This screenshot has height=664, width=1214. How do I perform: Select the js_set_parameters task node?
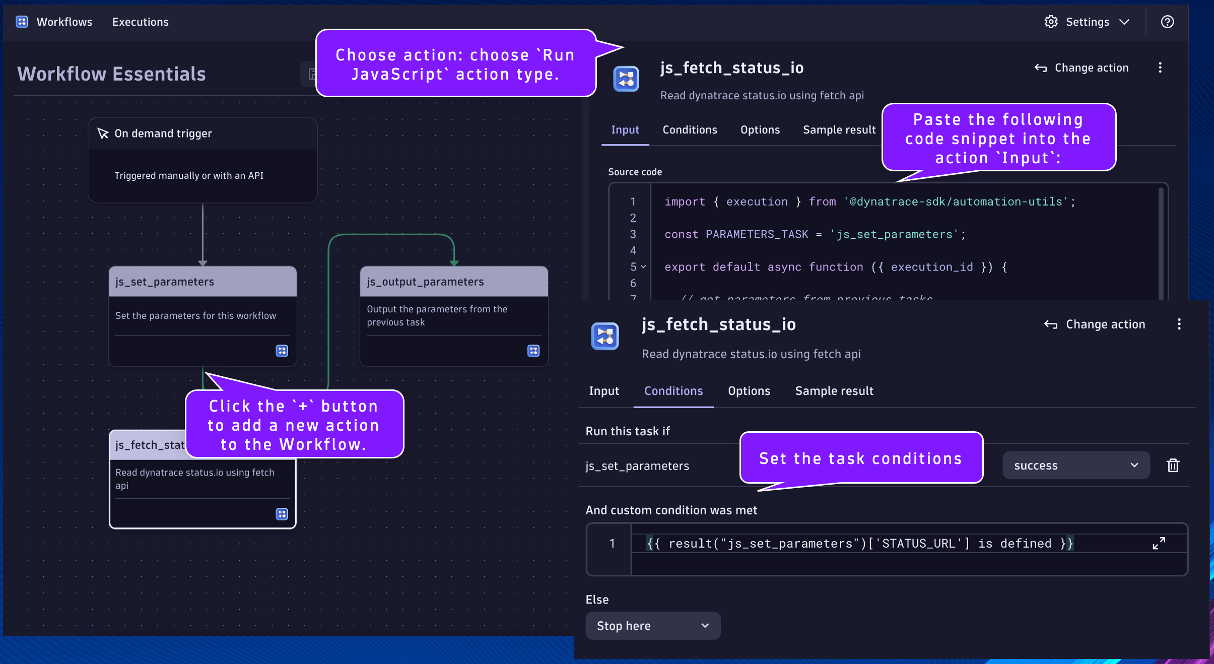pos(203,316)
